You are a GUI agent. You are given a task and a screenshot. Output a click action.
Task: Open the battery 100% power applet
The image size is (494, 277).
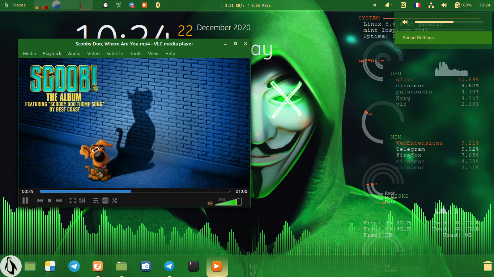tap(463, 5)
